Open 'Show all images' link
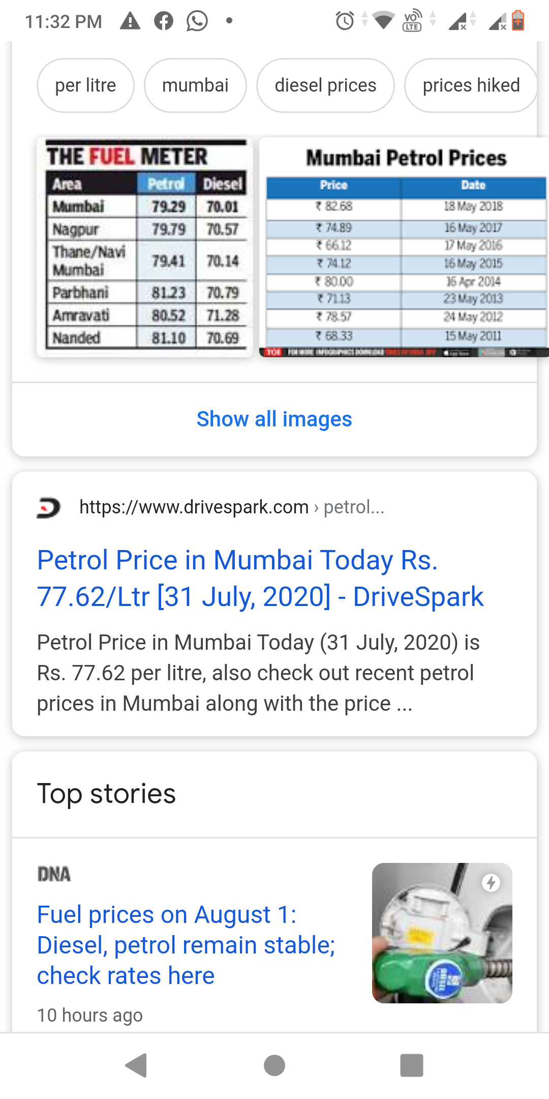The image size is (549, 1099). 274,419
